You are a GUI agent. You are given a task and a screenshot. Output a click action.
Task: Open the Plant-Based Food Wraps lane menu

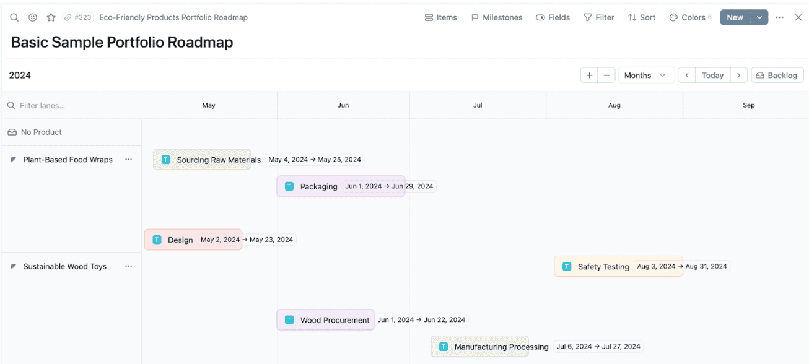(x=129, y=159)
